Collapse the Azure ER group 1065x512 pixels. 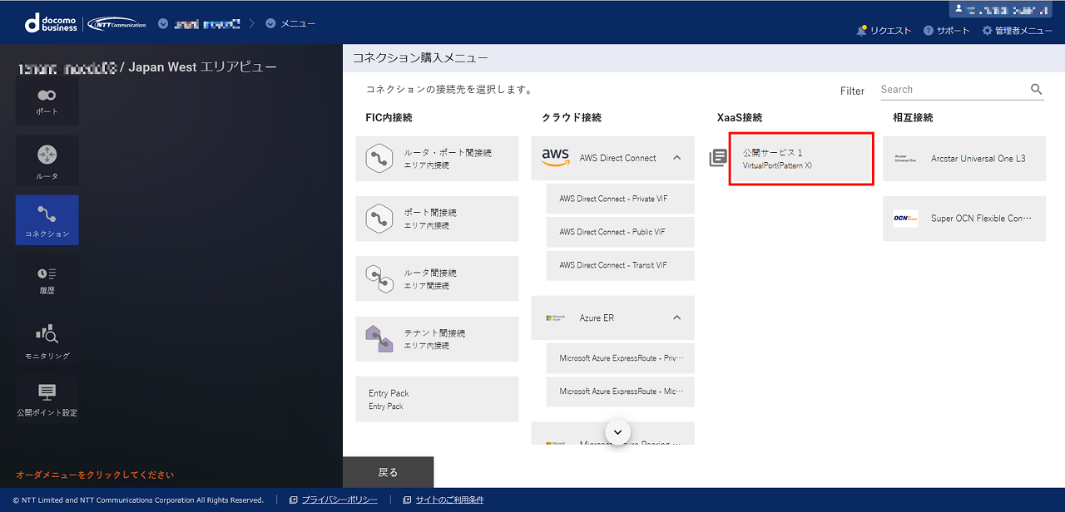coord(676,318)
